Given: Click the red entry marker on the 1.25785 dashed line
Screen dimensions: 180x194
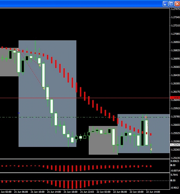Looking at the screenshot, I should coord(146,117).
